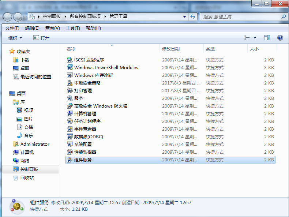Expand the view options dropdown arrow
Image resolution: width=289 pixels, height=217 pixels.
pos(255,38)
